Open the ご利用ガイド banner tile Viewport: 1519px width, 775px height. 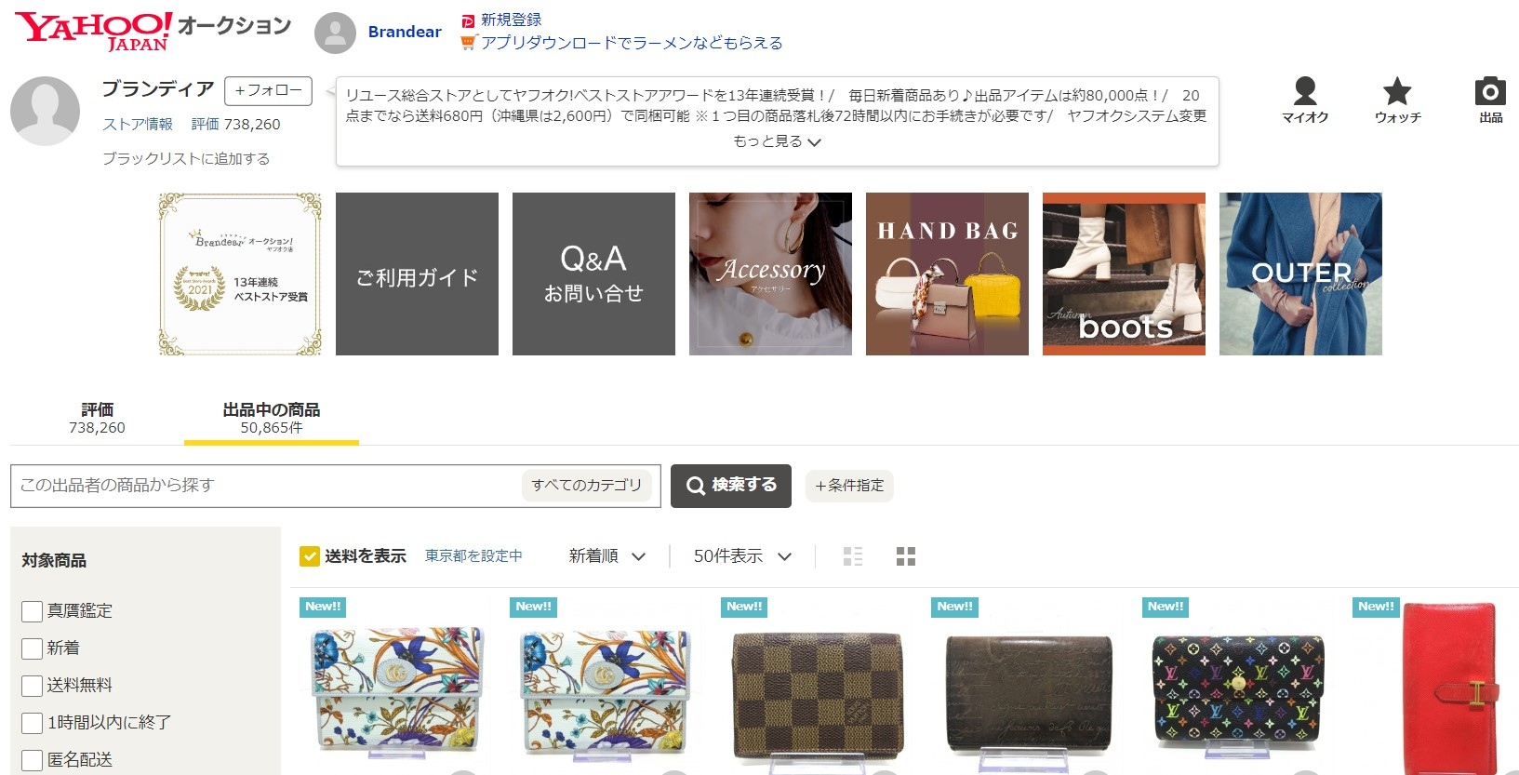click(417, 274)
